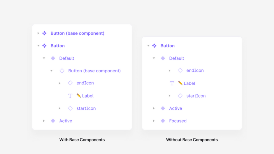Expand the 'Focused' variant layer

pyautogui.click(x=154, y=121)
